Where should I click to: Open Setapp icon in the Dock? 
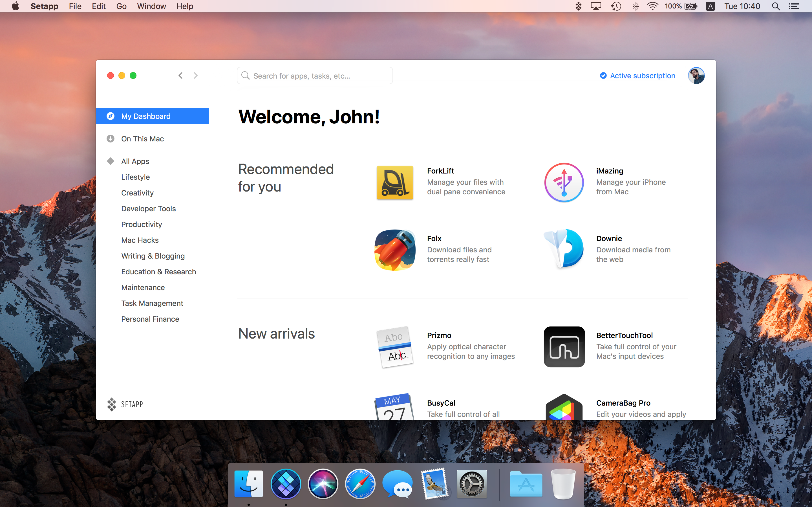click(x=286, y=484)
